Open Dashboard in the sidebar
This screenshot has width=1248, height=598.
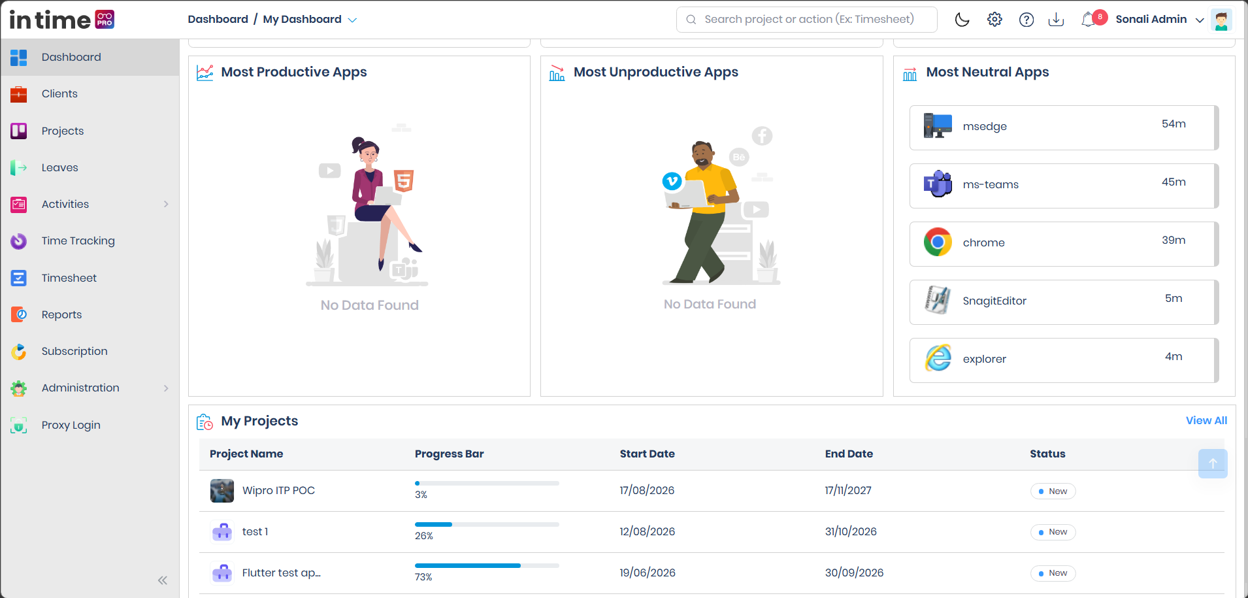tap(90, 57)
